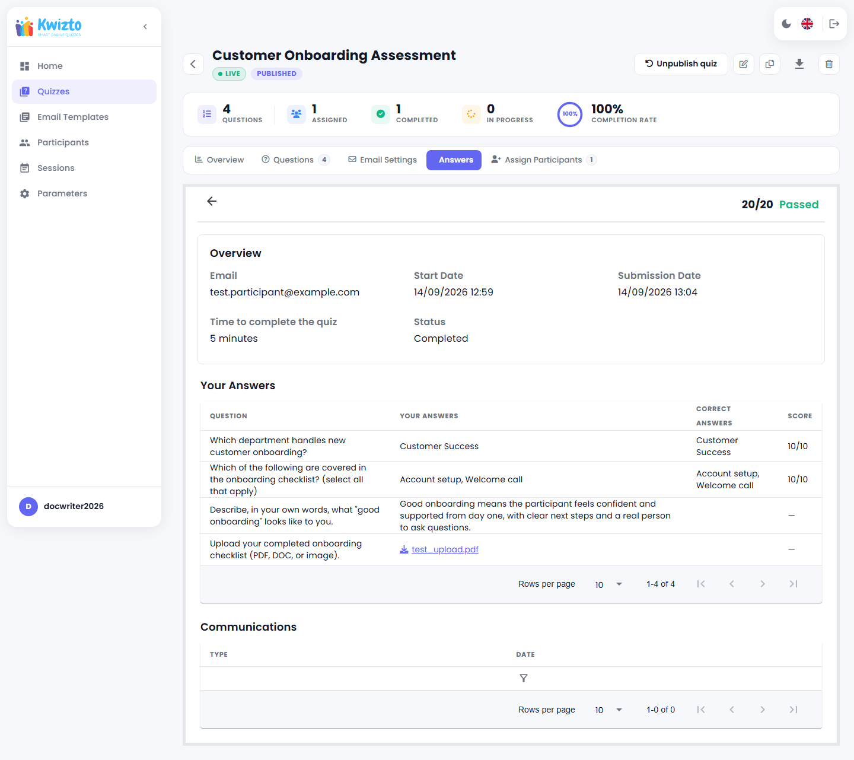Collapse the sidebar with the chevron
The height and width of the screenshot is (760, 854).
(x=145, y=27)
